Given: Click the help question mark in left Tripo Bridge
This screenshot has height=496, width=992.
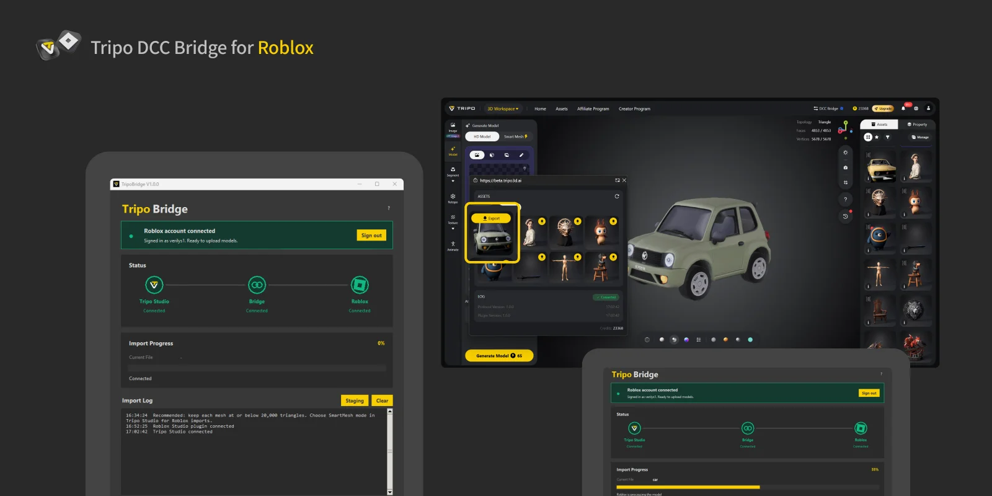Looking at the screenshot, I should click(389, 208).
